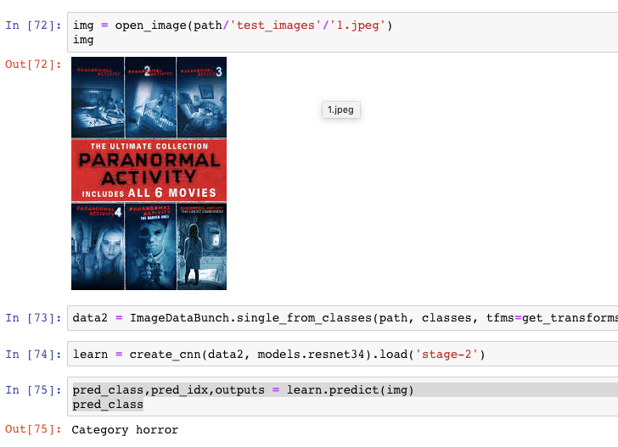Click the Paranormal Activity poster output image

(149, 173)
